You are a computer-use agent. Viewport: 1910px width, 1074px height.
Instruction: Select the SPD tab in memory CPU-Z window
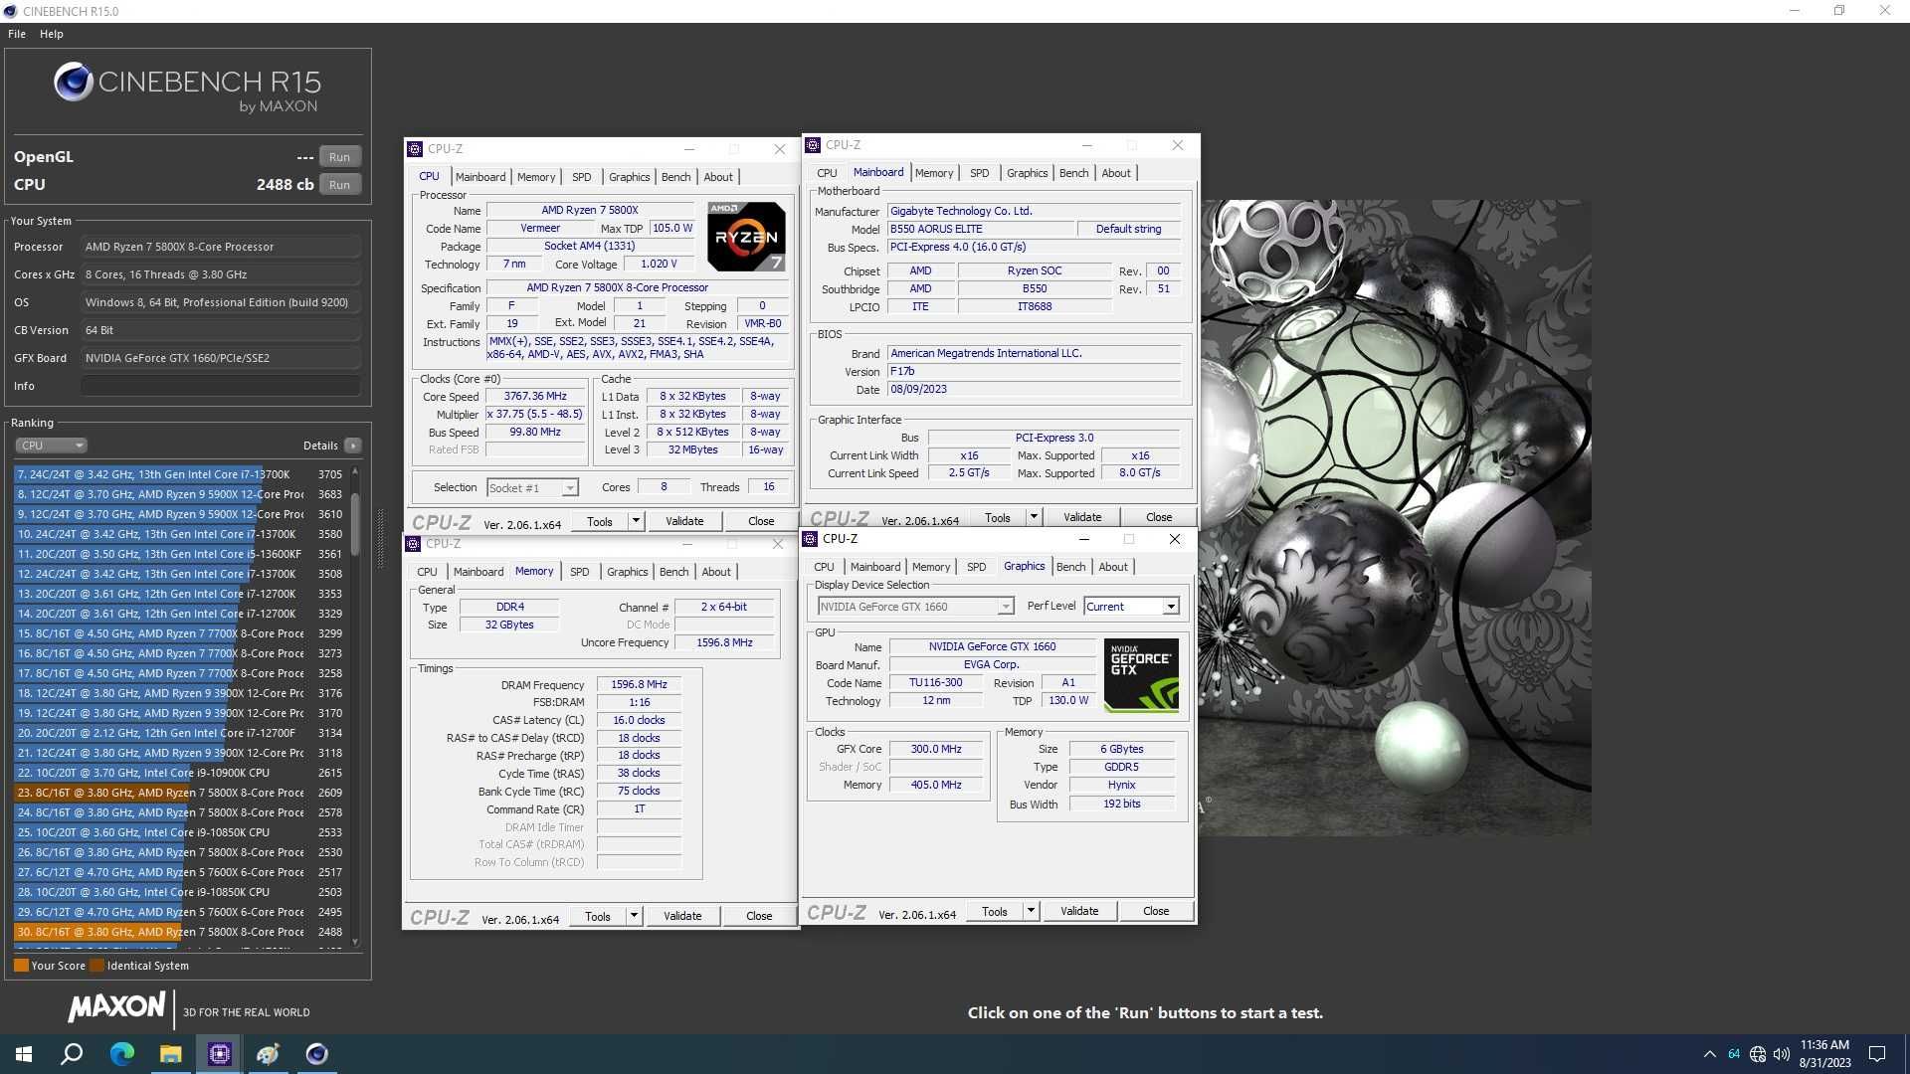(x=580, y=571)
